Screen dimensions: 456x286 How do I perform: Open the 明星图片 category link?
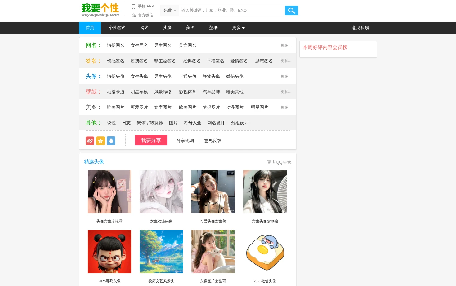pos(259,108)
